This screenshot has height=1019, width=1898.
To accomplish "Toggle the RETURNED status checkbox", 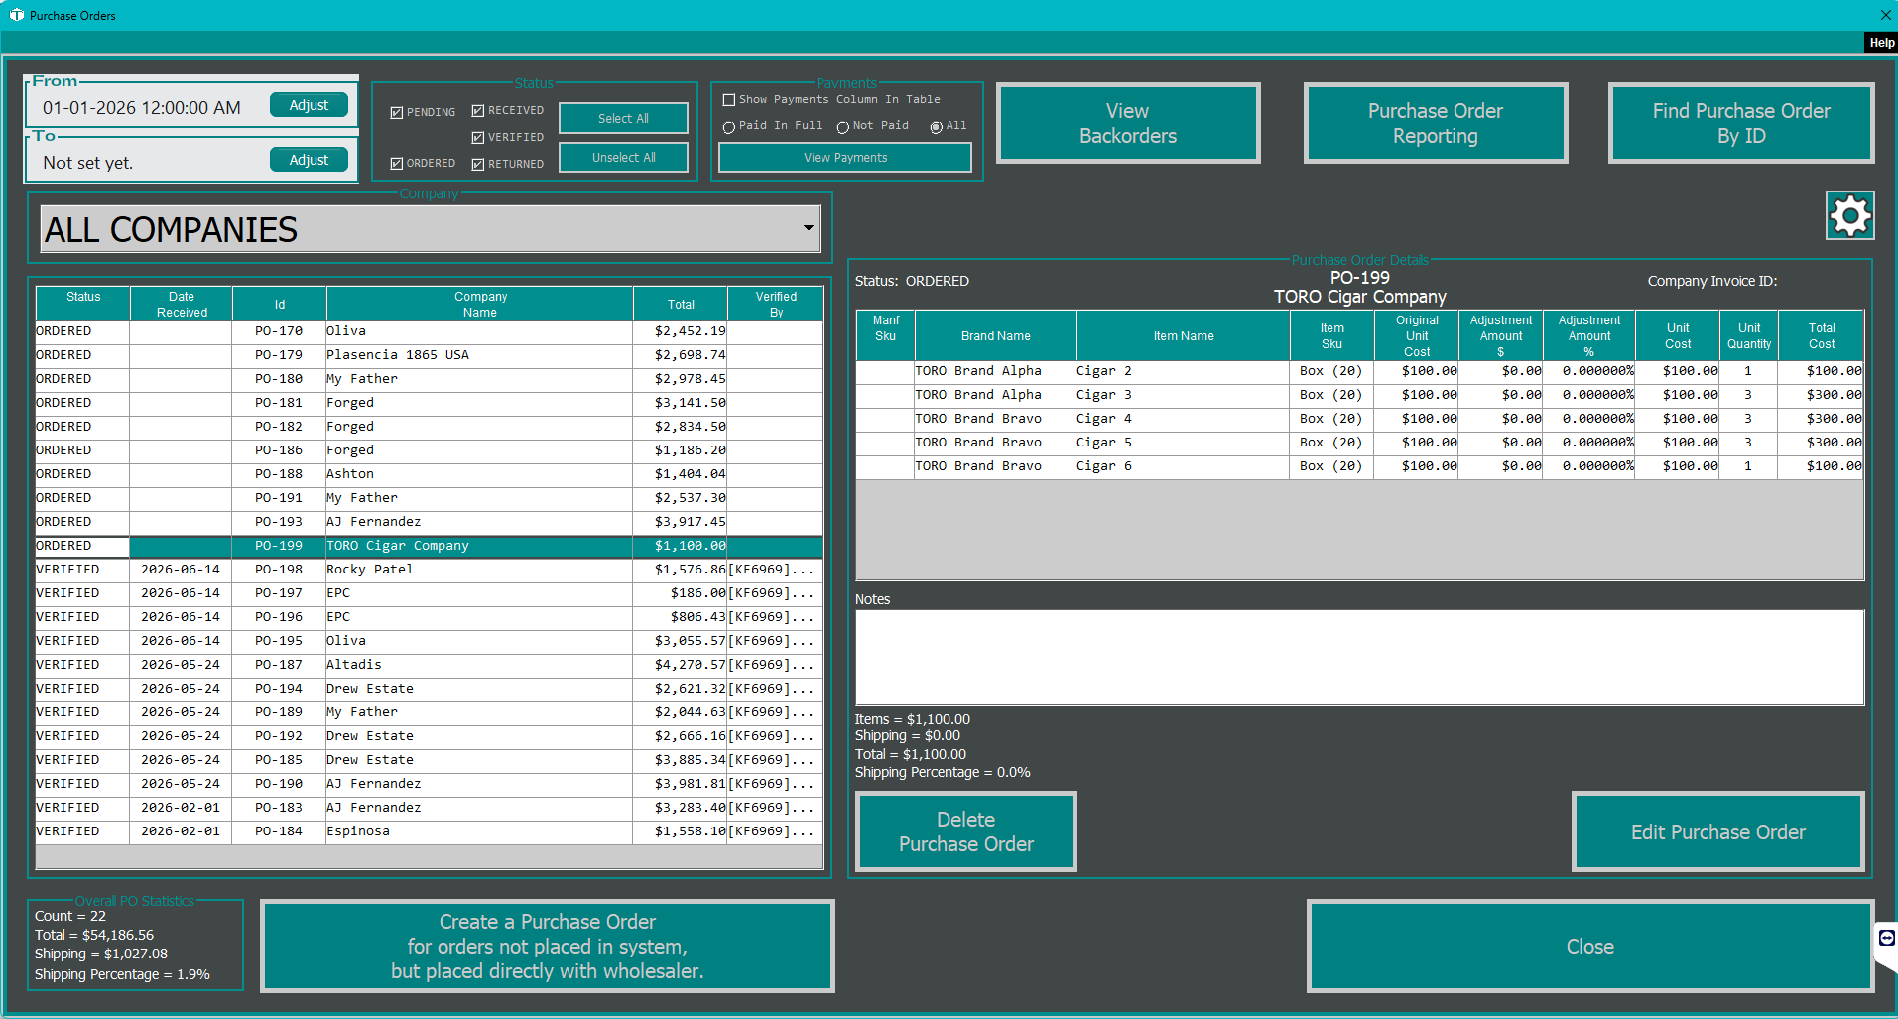I will [478, 165].
